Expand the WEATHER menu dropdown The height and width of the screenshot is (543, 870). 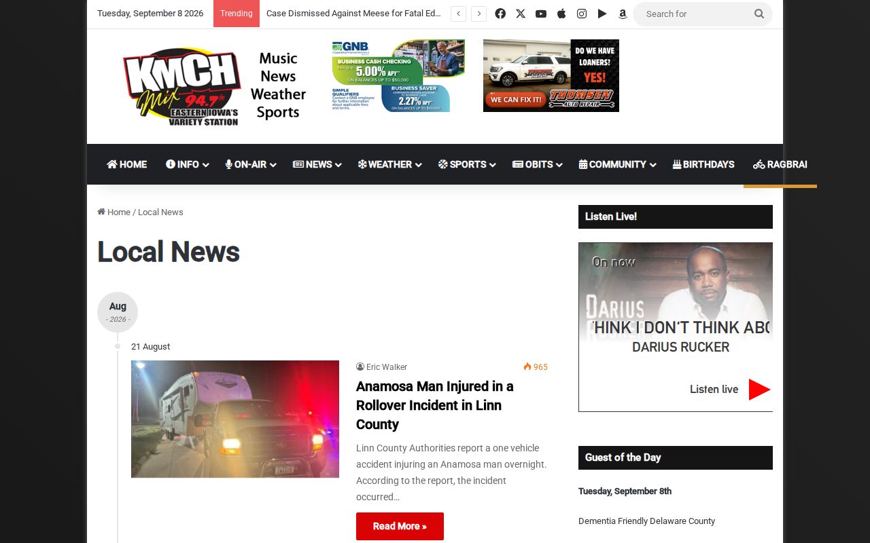tap(390, 164)
